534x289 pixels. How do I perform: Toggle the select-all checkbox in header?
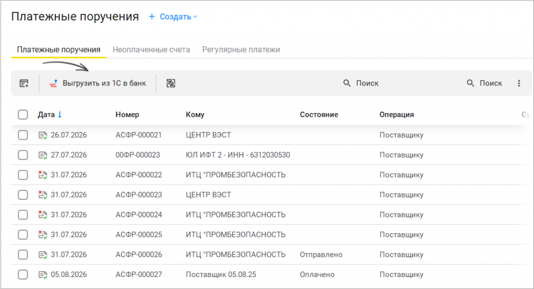[x=23, y=115]
